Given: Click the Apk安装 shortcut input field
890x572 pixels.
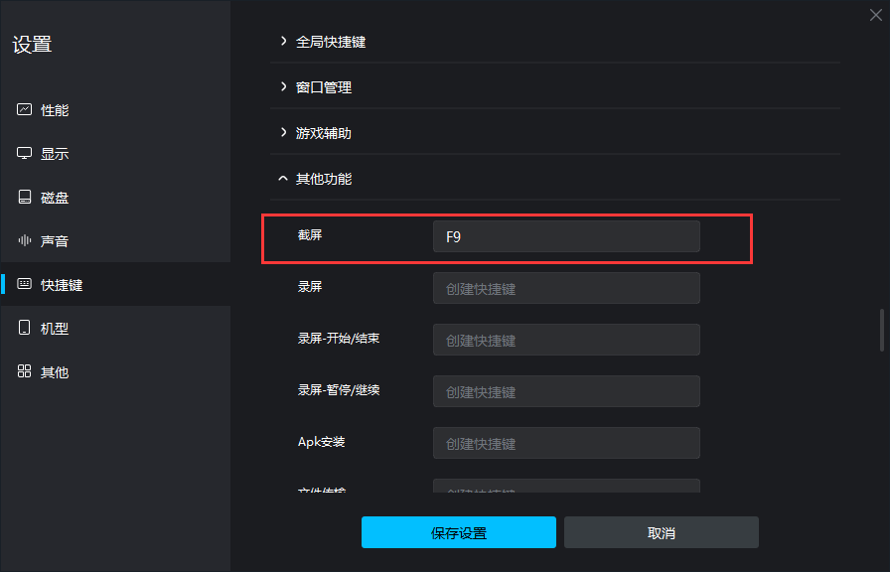Looking at the screenshot, I should [566, 443].
